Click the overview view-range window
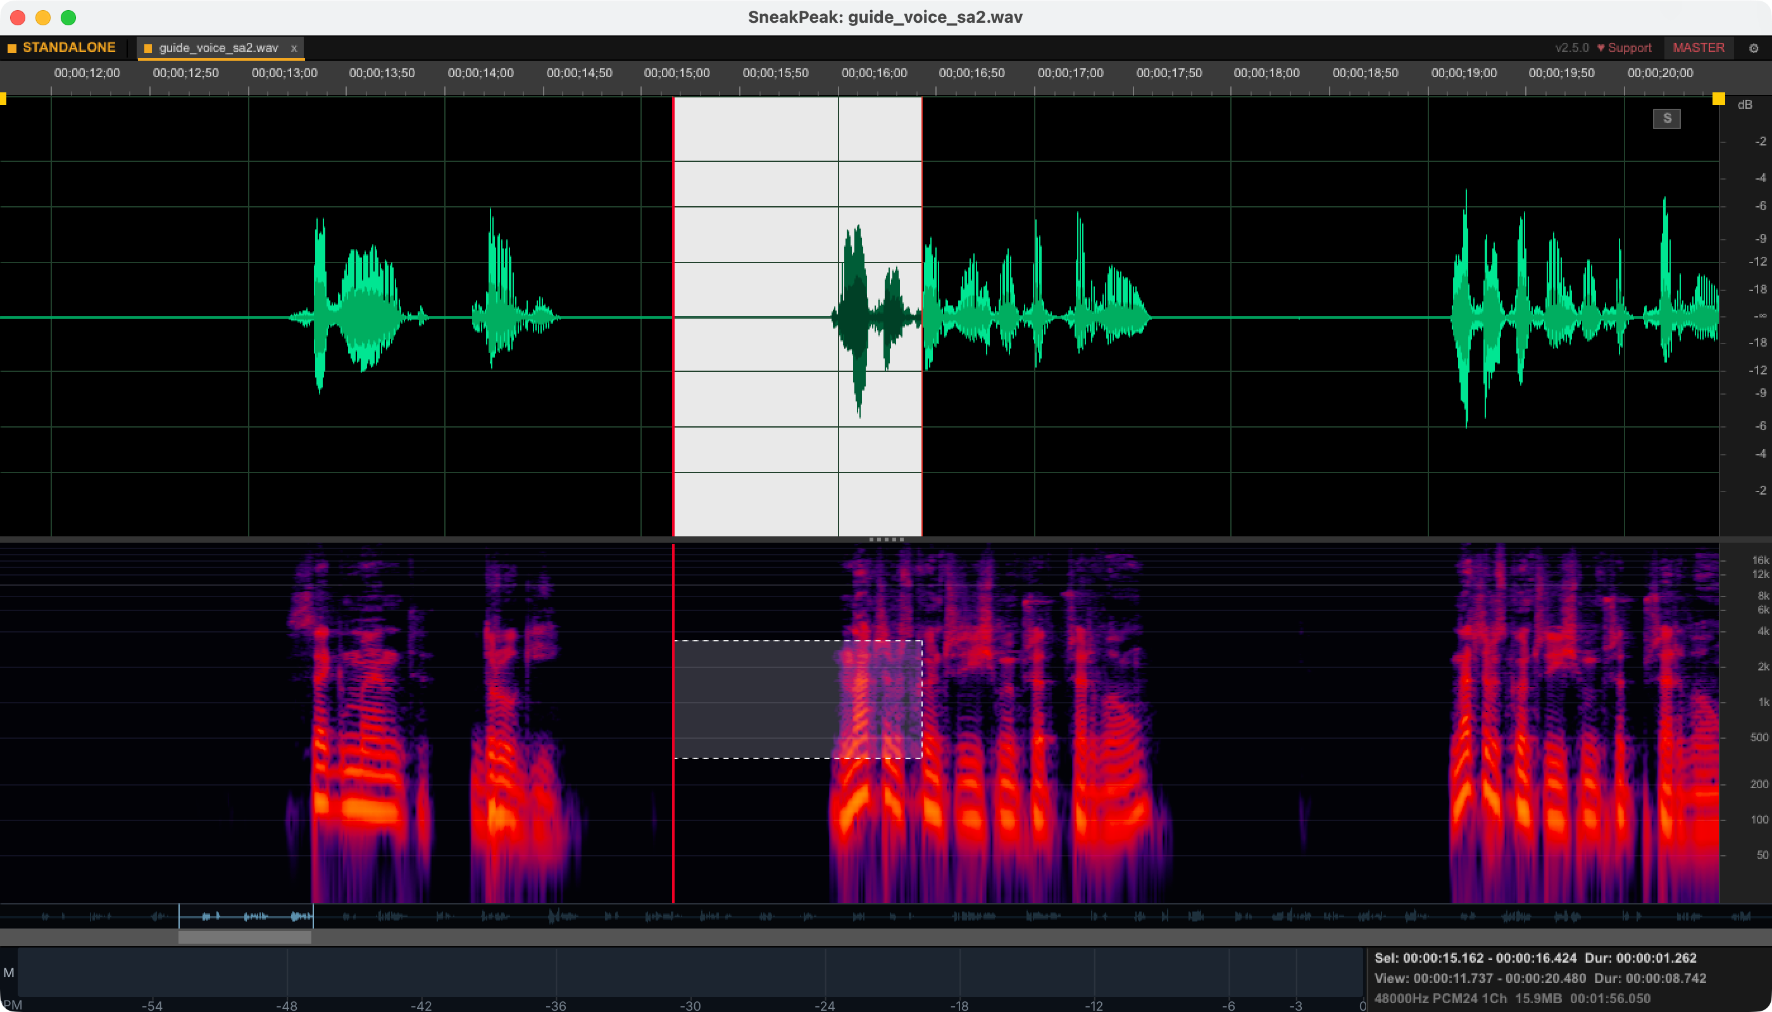Image resolution: width=1772 pixels, height=1012 pixels. click(246, 916)
